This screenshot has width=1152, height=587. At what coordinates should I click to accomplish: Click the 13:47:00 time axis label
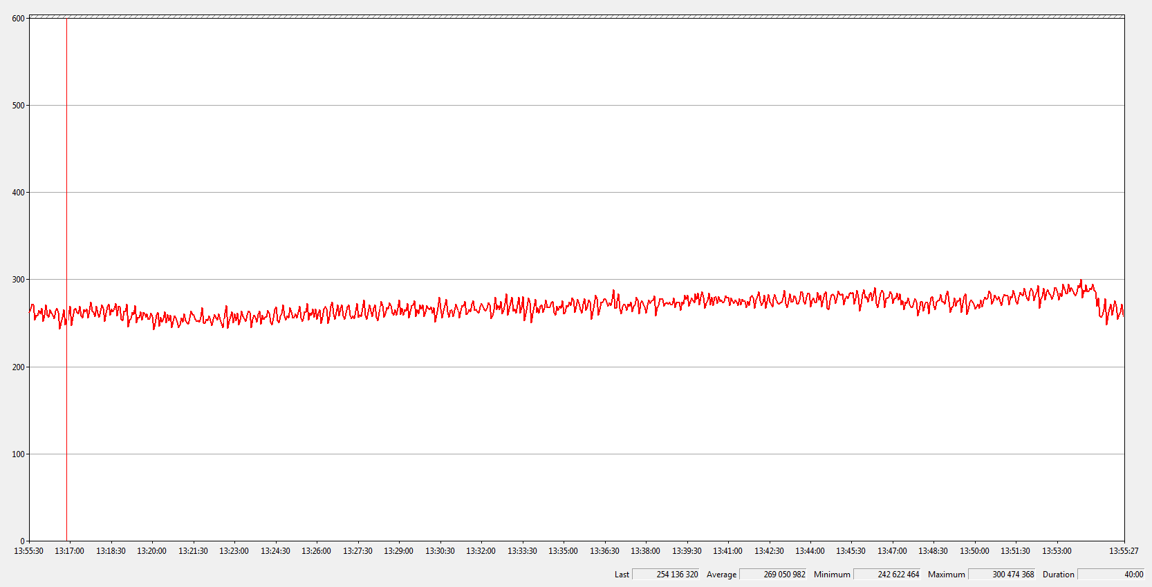(892, 551)
